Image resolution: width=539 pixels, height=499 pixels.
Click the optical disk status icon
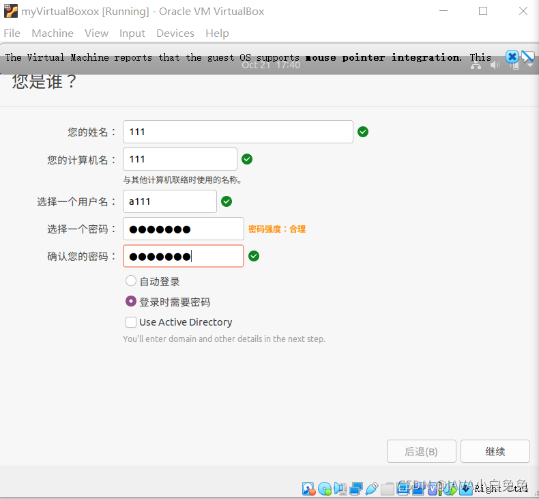click(x=325, y=488)
